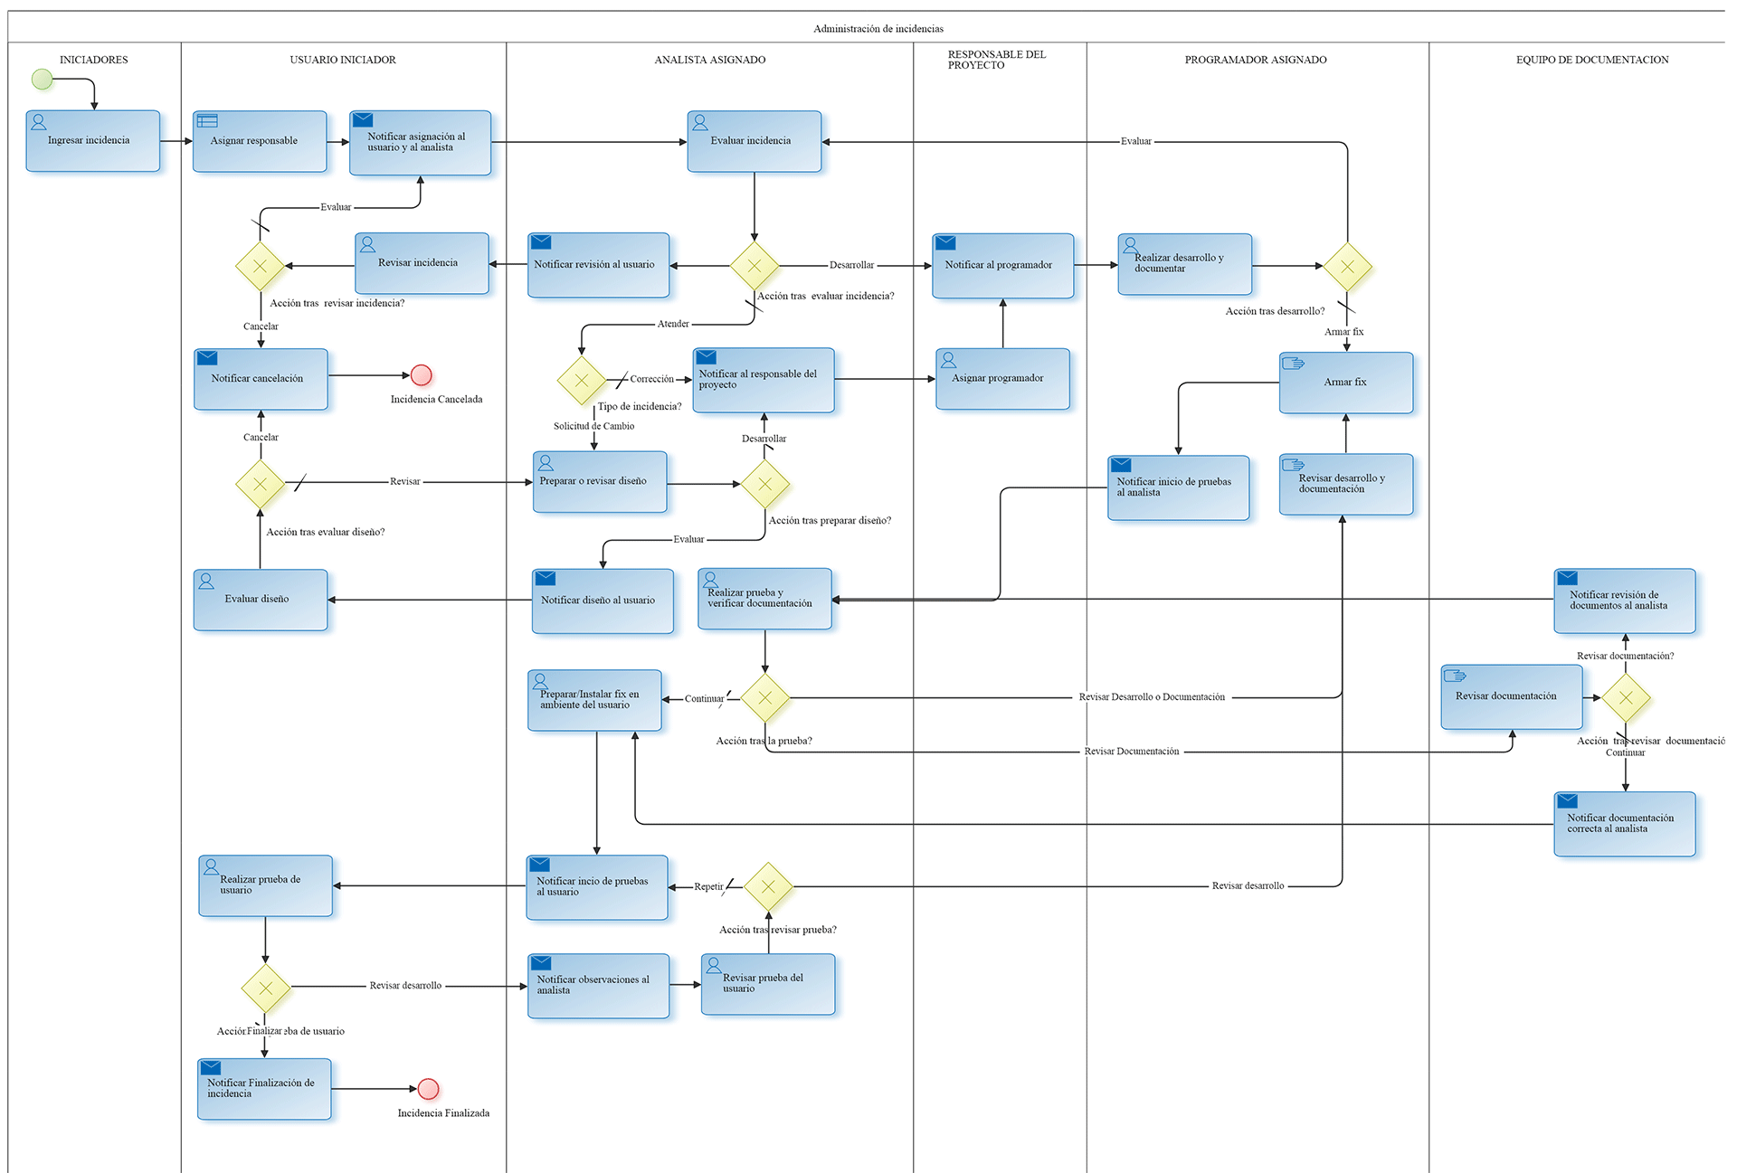This screenshot has width=1737, height=1173.
Task: Click the ANALISTA ASIGNADO lane header
Action: pyautogui.click(x=710, y=60)
